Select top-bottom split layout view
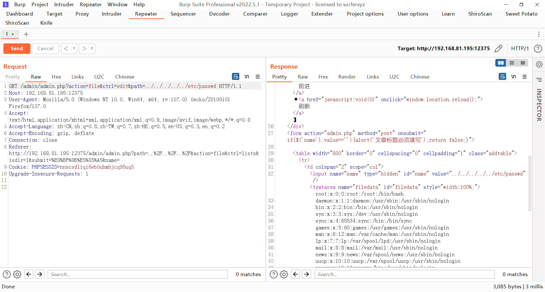 [512, 63]
